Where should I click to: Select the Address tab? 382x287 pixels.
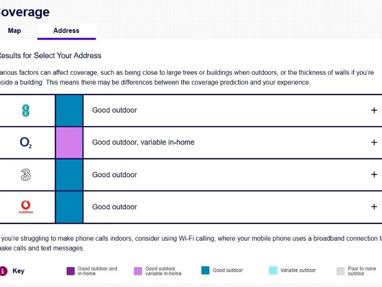click(x=66, y=30)
